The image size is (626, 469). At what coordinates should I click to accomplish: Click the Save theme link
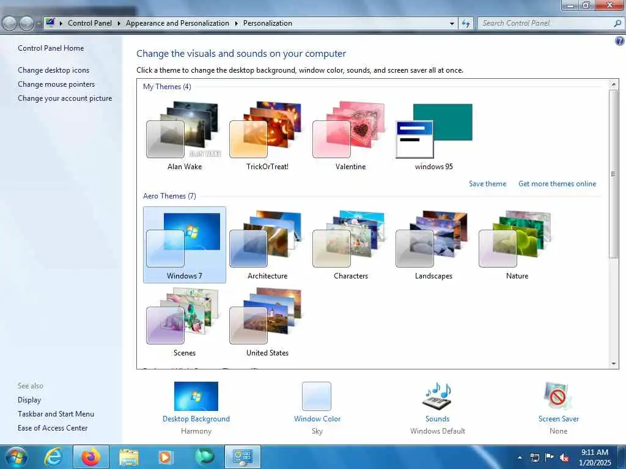pyautogui.click(x=487, y=184)
